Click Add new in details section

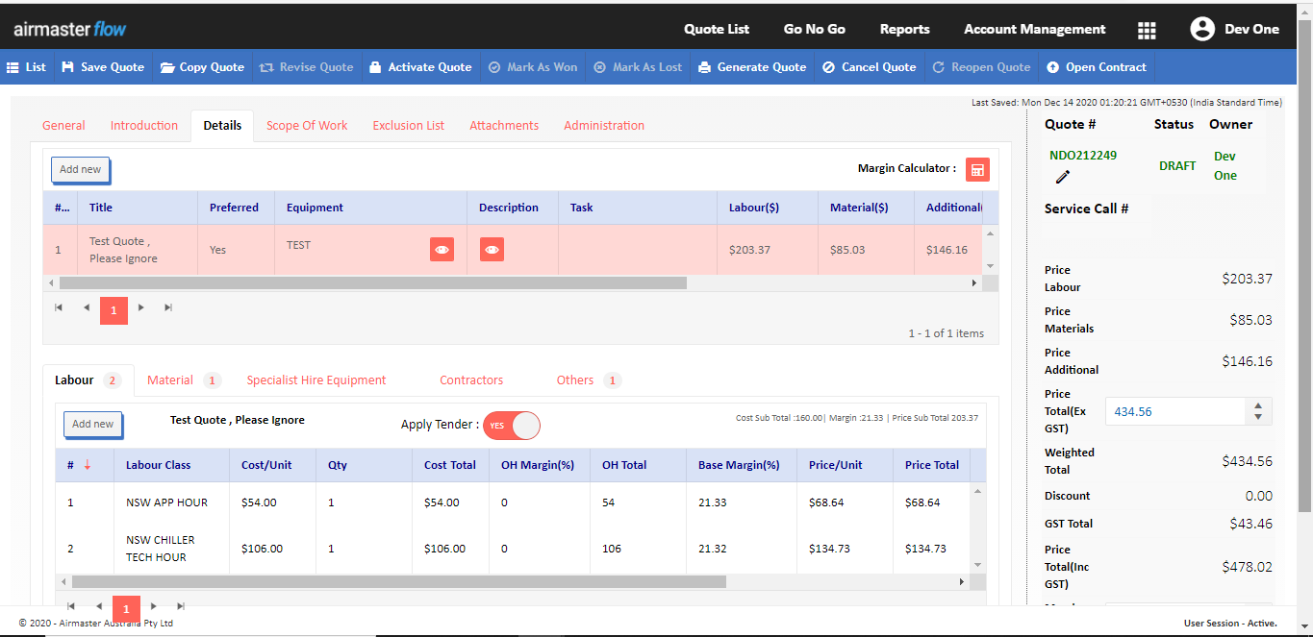coord(81,170)
